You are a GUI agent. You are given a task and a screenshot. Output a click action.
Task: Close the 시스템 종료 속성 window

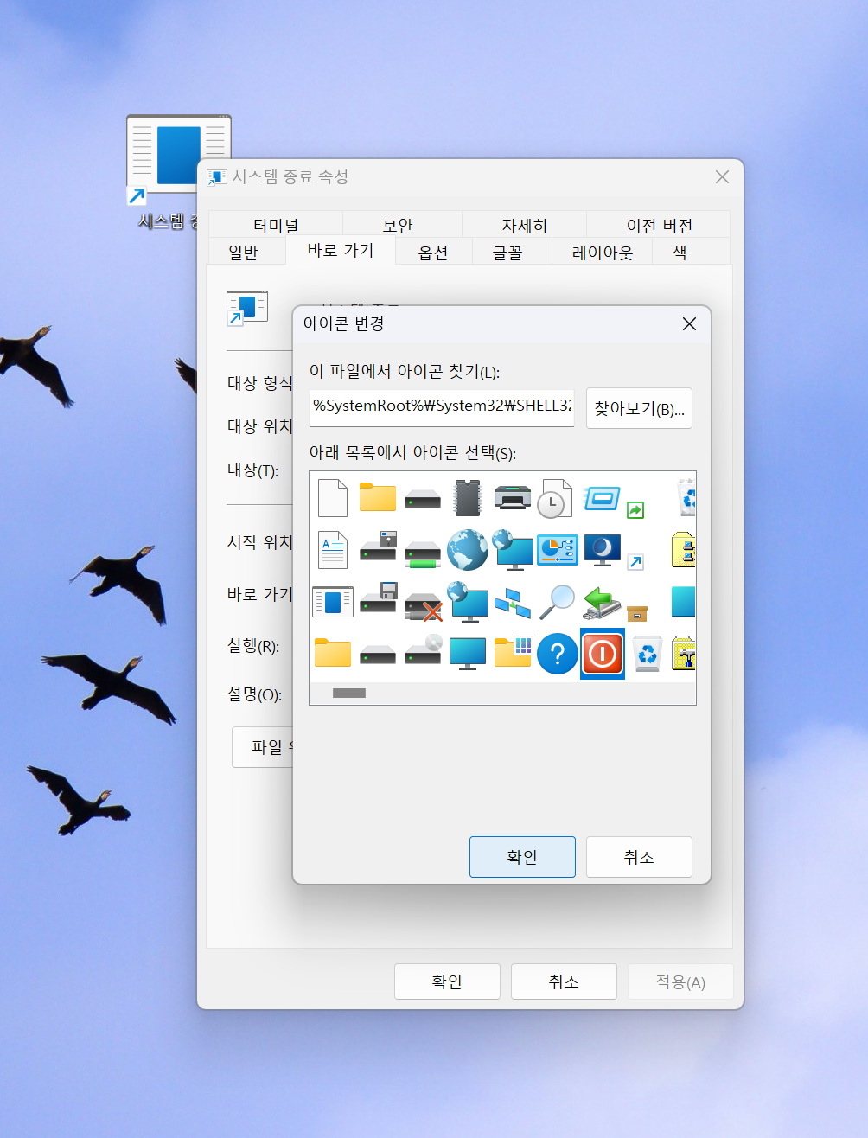point(722,176)
